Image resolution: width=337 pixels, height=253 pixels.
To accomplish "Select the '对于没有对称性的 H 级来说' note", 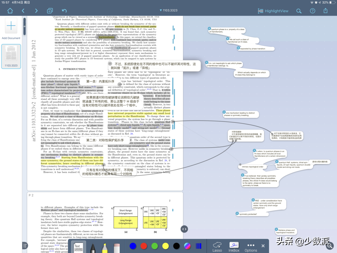I will pyautogui.click(x=286, y=136).
